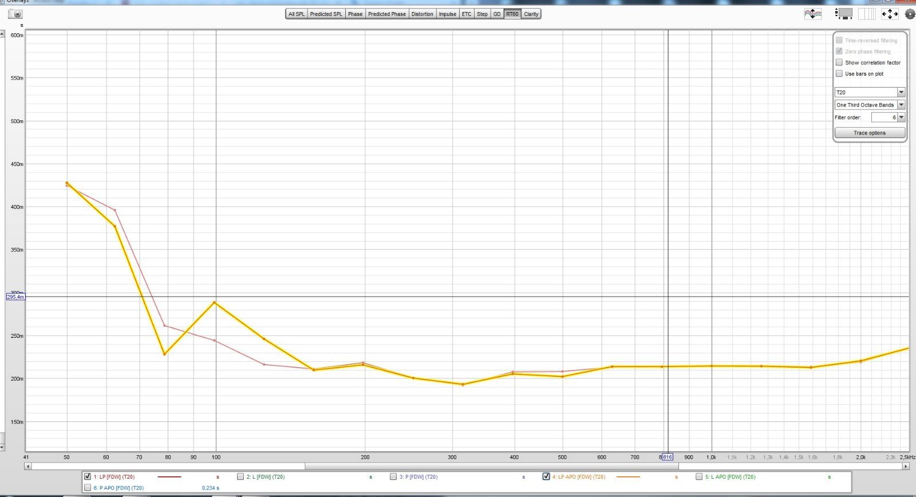Click the 816 frequency cursor label
The image size is (916, 497).
[668, 457]
